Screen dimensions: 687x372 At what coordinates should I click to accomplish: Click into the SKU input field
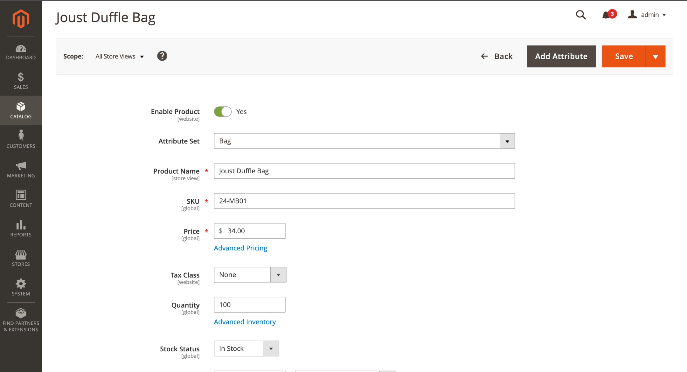tap(364, 201)
